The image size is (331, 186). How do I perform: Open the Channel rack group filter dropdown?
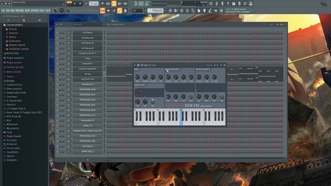(x=87, y=24)
